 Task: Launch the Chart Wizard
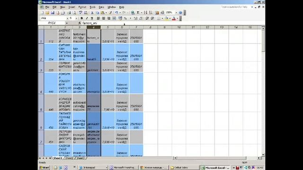pos(157,13)
